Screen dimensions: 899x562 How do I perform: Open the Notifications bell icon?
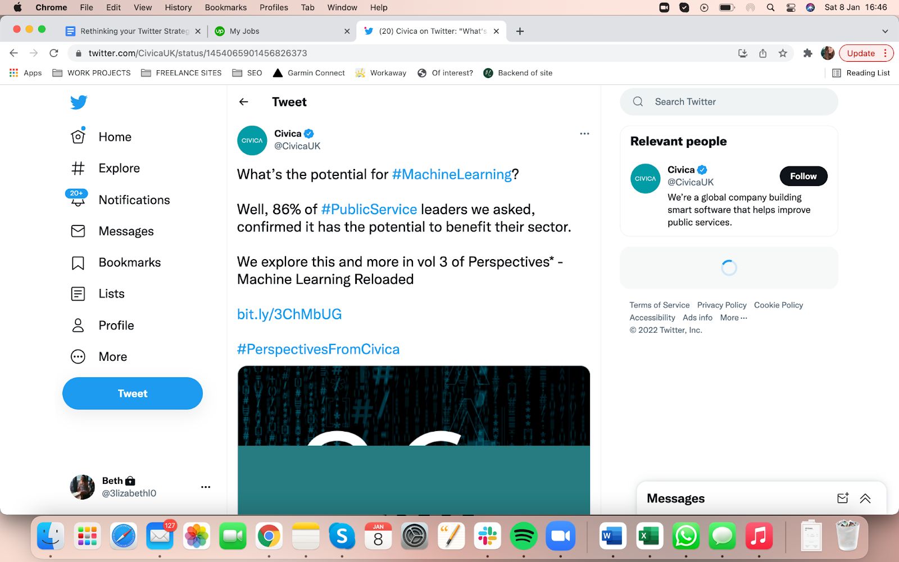[x=78, y=200]
